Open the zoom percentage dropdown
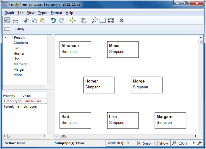The width and height of the screenshot is (206, 149). (194, 143)
